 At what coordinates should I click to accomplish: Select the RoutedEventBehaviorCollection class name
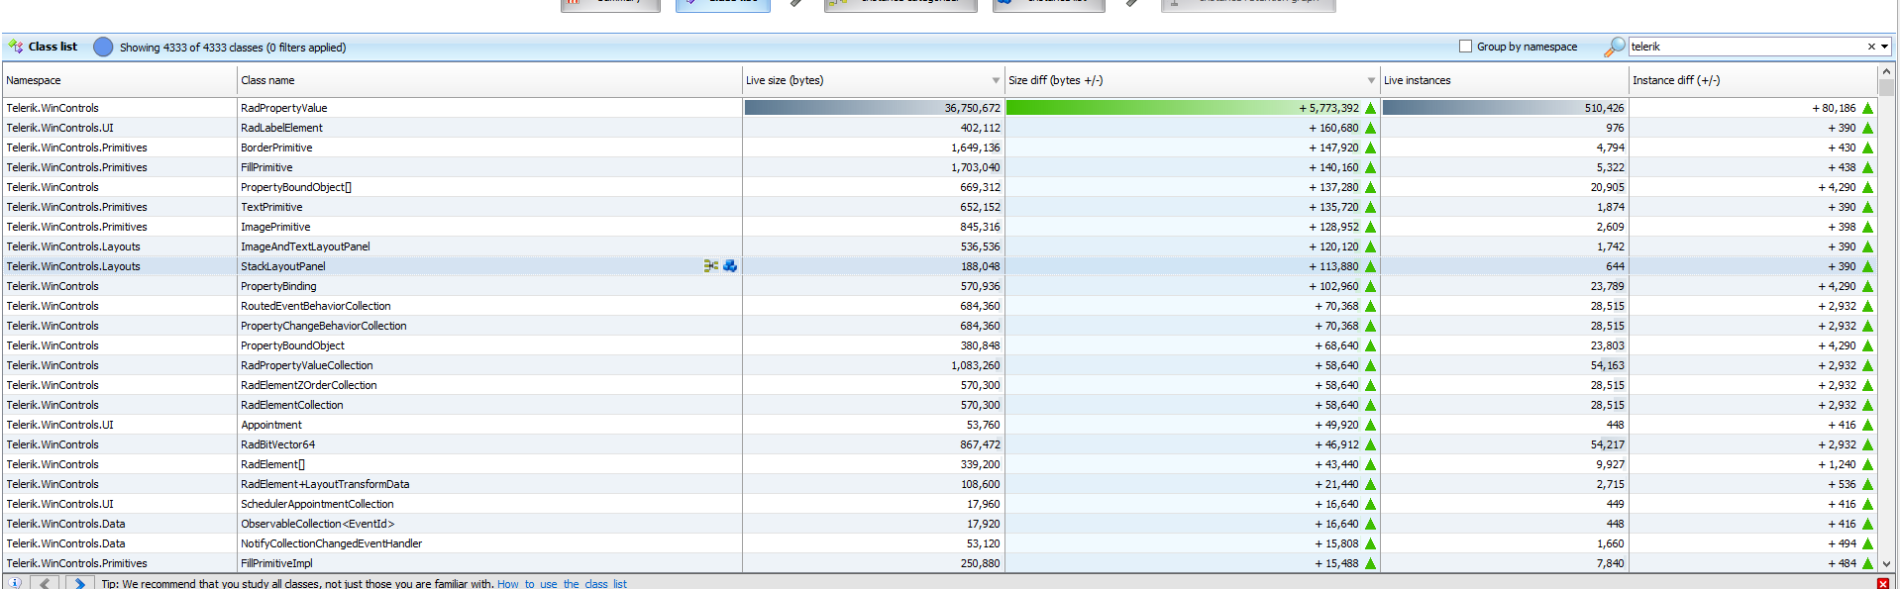point(316,306)
